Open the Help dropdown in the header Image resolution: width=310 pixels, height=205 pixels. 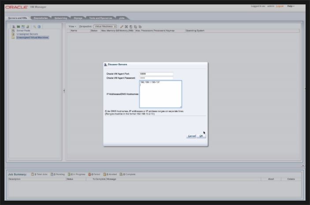(x=291, y=6)
